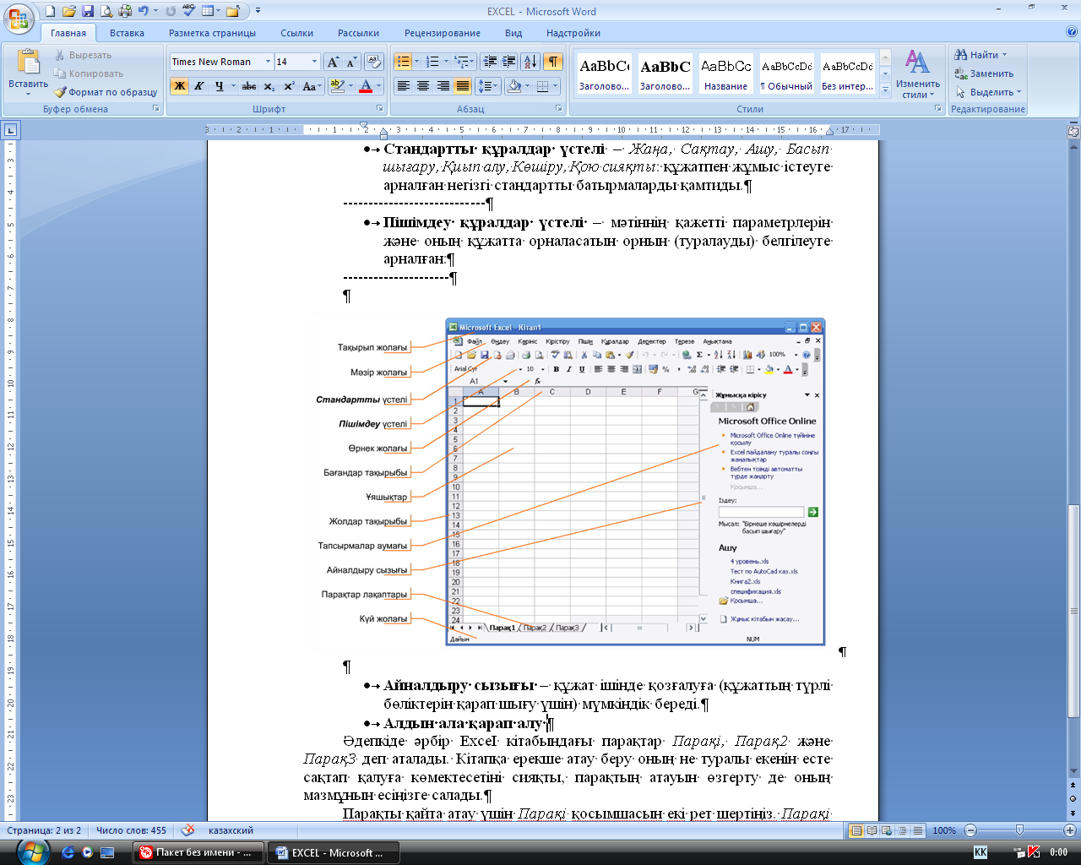This screenshot has height=865, width=1081.
Task: Switch to the Вставка tab
Action: click(127, 33)
